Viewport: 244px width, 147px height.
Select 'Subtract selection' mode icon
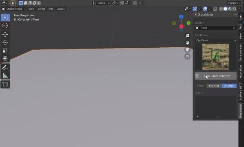coord(30,3)
